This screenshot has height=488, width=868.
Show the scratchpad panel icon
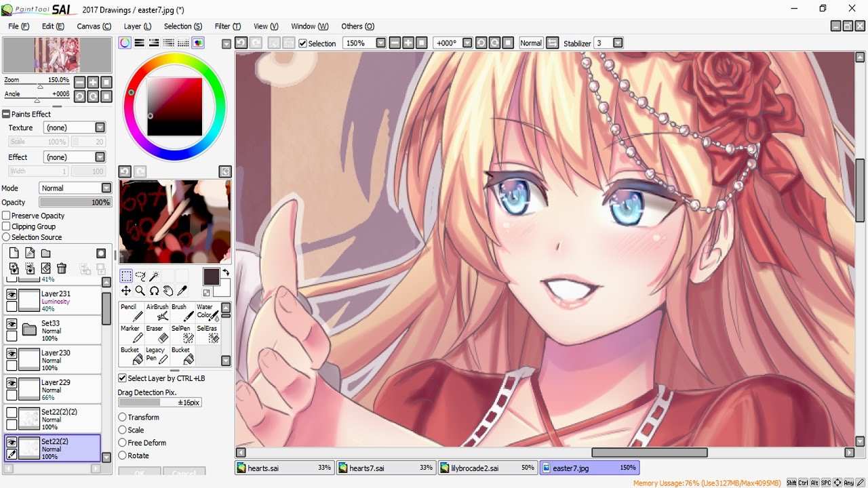[x=197, y=43]
